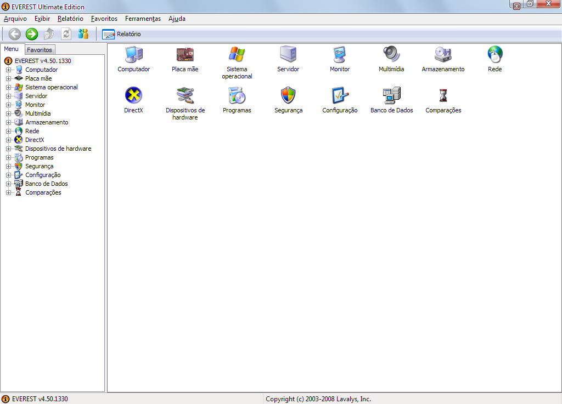Open the Relatório menu in menu bar
562x404 pixels.
point(70,19)
